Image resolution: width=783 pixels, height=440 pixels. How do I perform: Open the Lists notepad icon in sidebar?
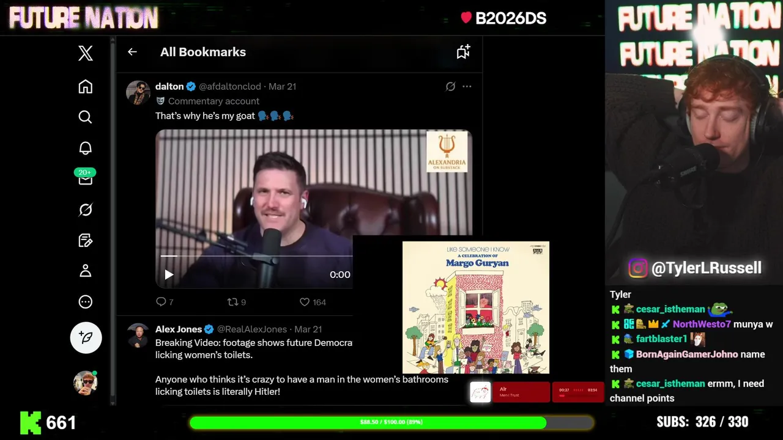click(86, 240)
